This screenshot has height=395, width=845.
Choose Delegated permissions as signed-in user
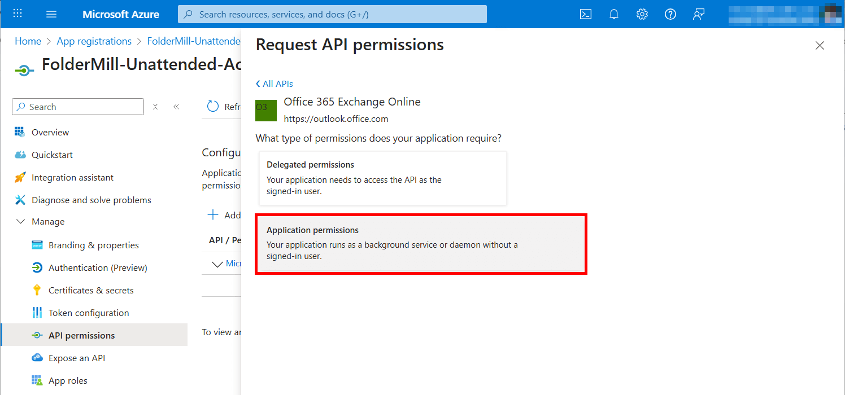click(x=383, y=178)
